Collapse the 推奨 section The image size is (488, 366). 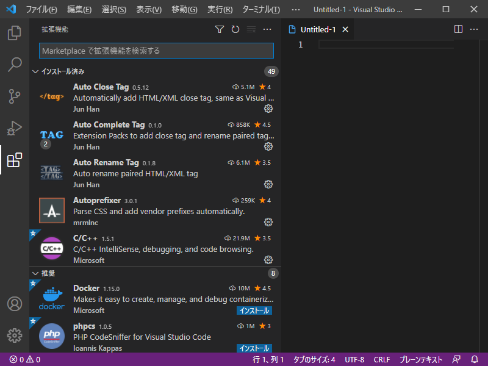click(35, 273)
